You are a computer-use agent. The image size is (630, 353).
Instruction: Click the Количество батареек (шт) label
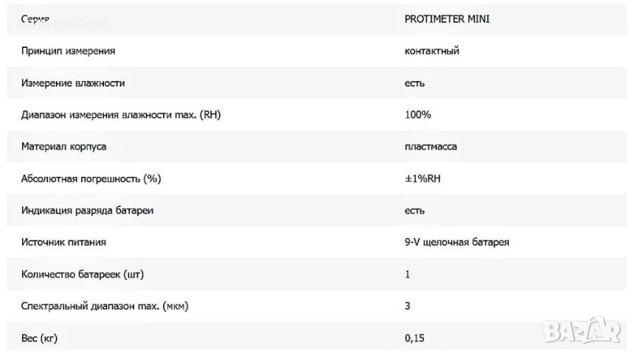click(x=83, y=274)
